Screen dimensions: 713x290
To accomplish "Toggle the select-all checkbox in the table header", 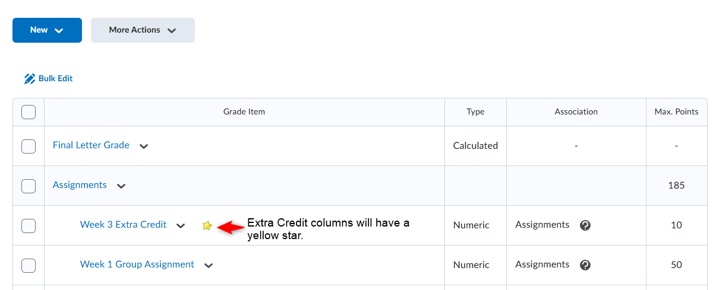I will (29, 112).
